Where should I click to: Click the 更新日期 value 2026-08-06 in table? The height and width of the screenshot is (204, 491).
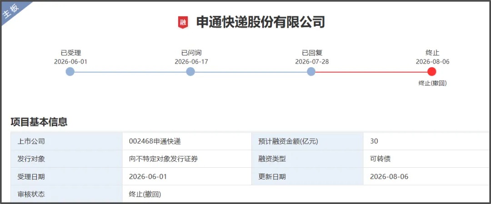[389, 176]
